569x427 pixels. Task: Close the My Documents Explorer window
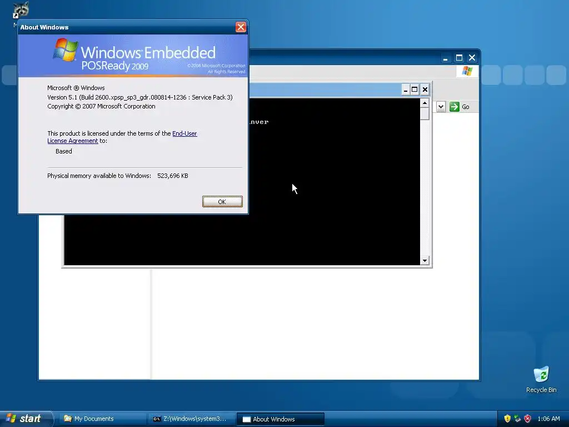tap(472, 58)
